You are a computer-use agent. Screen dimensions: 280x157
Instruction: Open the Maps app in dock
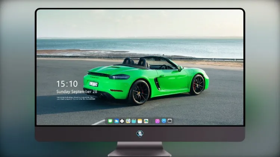[128, 121]
